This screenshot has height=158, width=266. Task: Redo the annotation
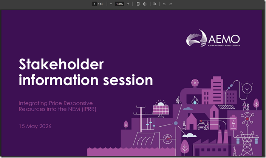coord(171,4)
